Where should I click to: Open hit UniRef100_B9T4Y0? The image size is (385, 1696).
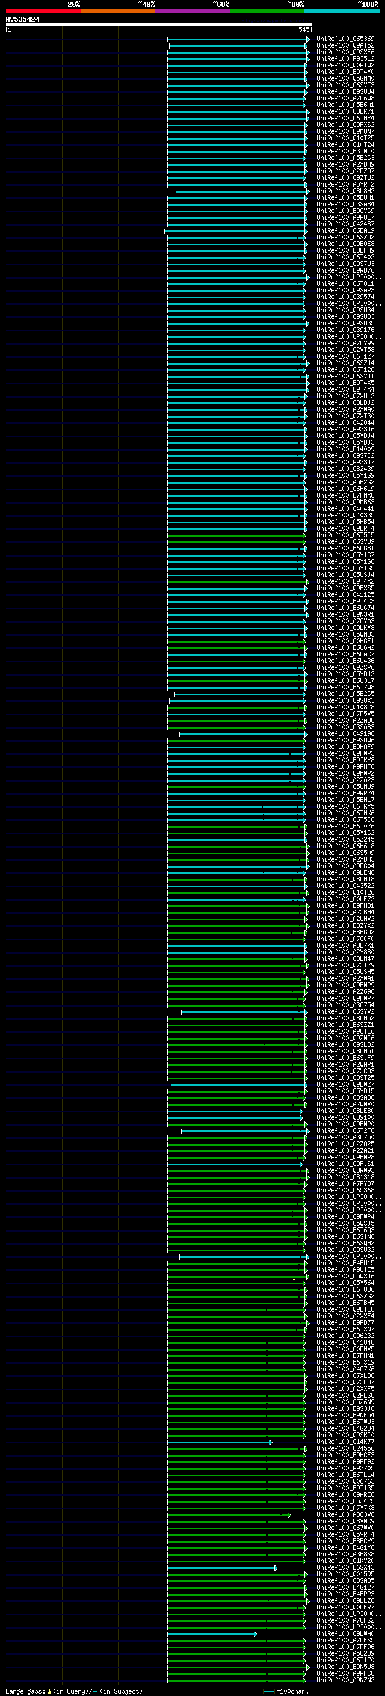(x=345, y=72)
